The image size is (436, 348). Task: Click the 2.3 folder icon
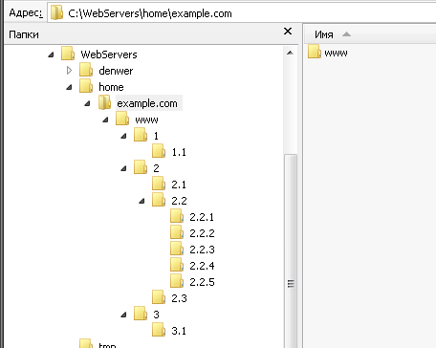[x=159, y=297]
